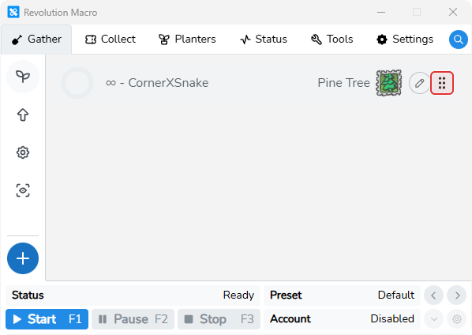The image size is (472, 335).
Task: Switch to next preset with right chevron
Action: tap(457, 295)
